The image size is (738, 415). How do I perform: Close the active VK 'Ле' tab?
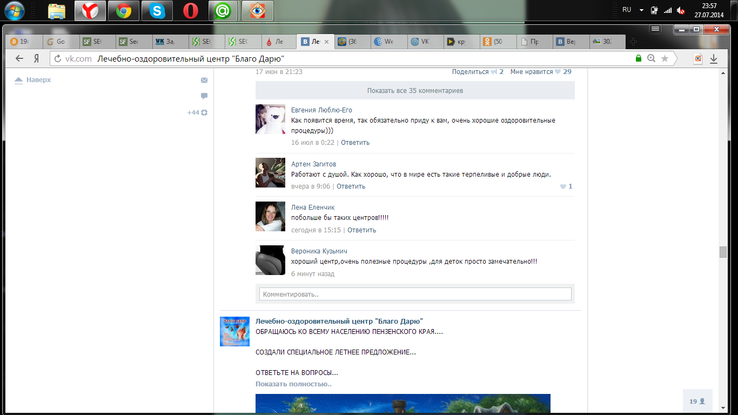(x=326, y=42)
